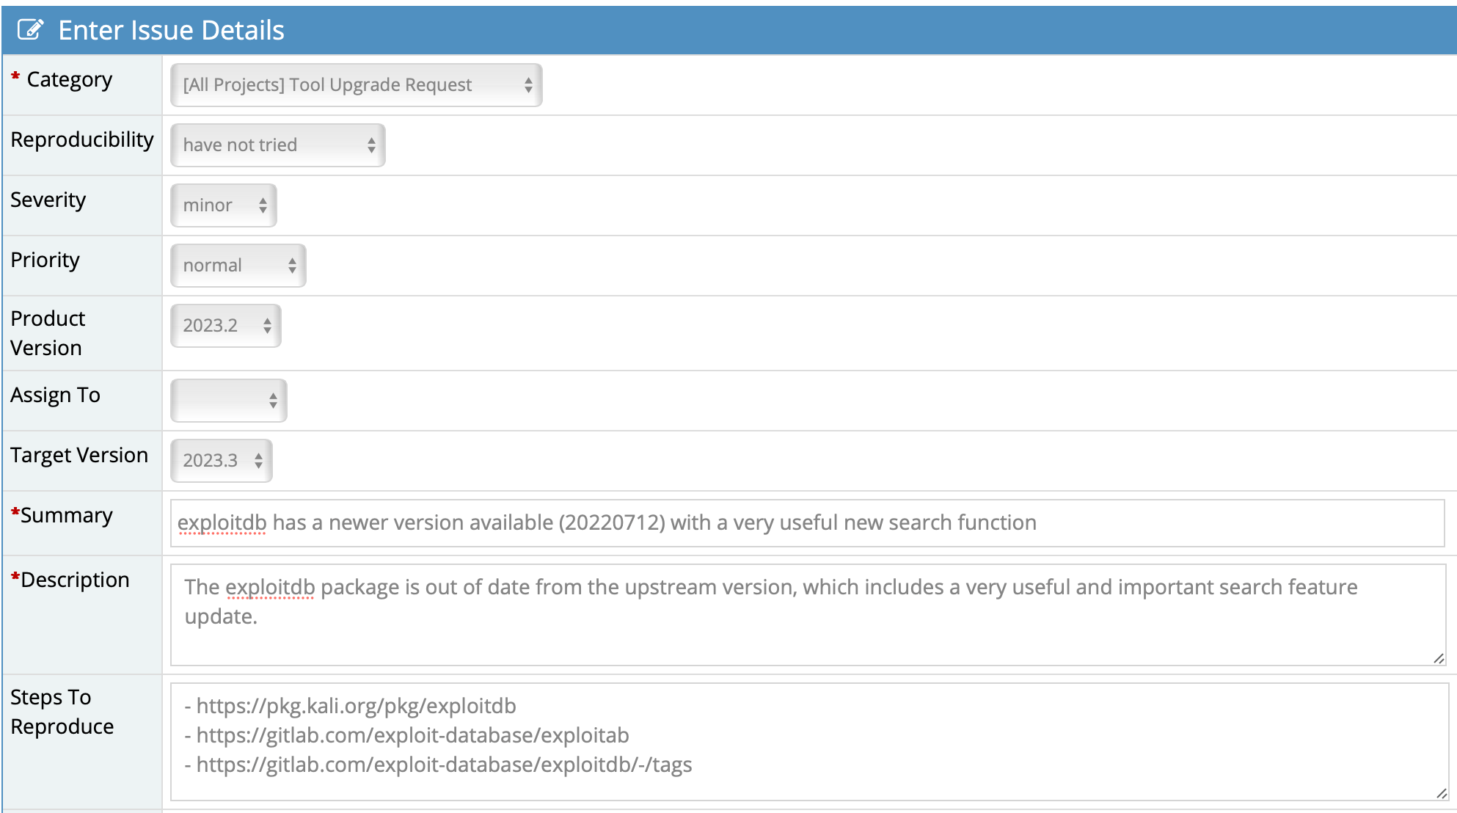The image size is (1457, 813).
Task: Open the Category dropdown
Action: tap(356, 85)
